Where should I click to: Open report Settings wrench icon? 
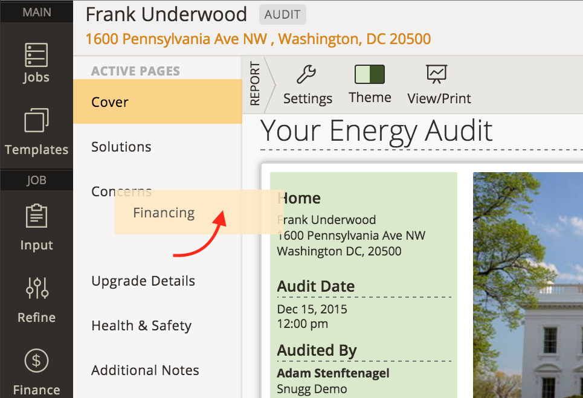coord(306,74)
